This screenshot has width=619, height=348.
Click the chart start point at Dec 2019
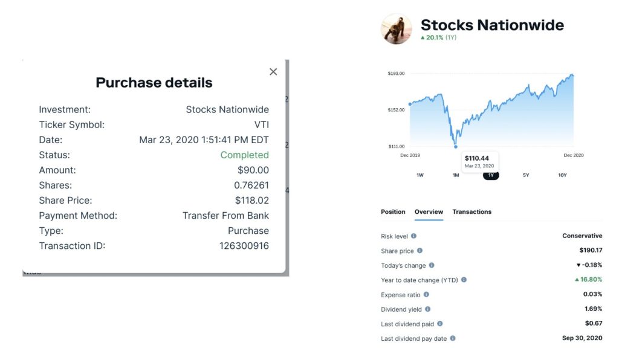coord(410,104)
